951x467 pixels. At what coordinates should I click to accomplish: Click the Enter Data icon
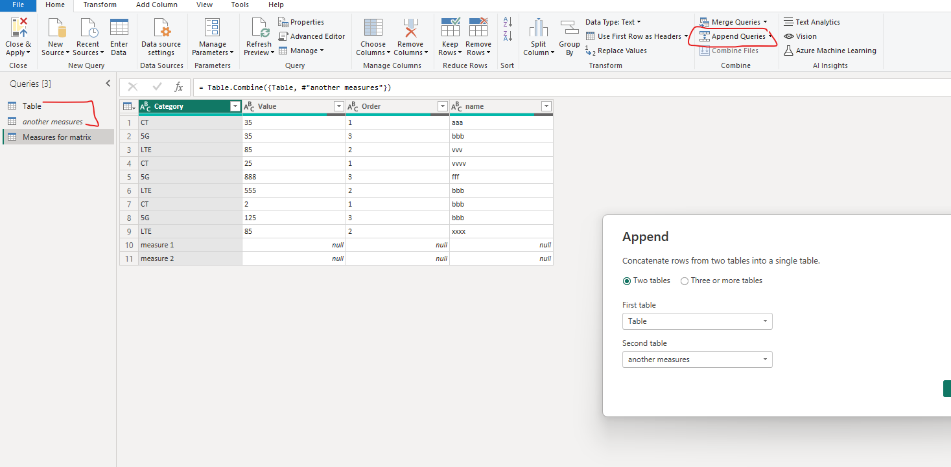tap(119, 28)
